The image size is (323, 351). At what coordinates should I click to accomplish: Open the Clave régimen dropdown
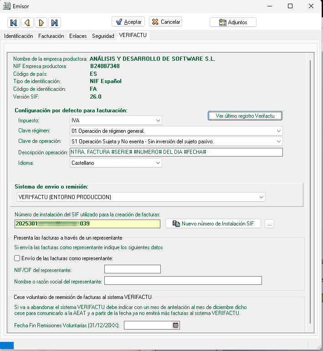coord(278,131)
